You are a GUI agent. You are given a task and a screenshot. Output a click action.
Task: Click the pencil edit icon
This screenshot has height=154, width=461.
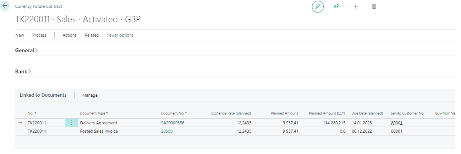[318, 6]
